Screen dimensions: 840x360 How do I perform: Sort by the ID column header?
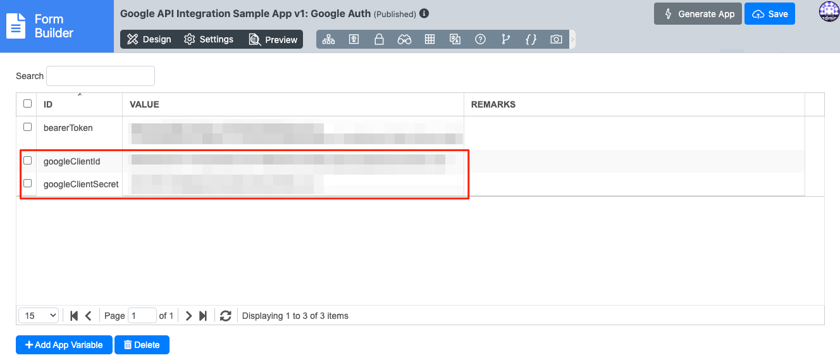[48, 104]
